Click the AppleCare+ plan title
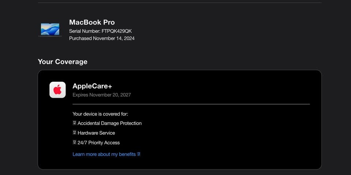The height and width of the screenshot is (175, 351). 92,86
